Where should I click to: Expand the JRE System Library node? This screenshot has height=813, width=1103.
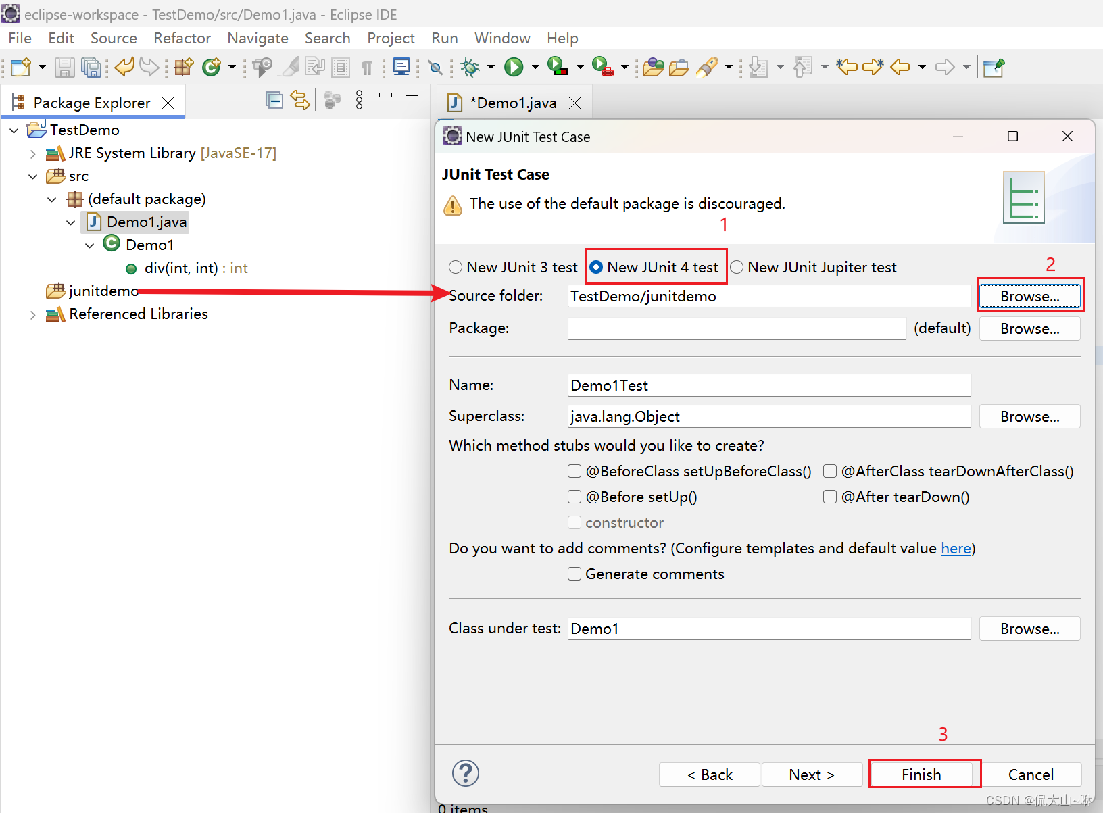pyautogui.click(x=32, y=154)
